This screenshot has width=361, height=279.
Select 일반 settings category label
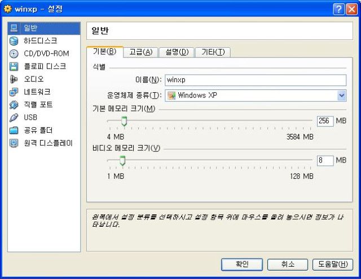[30, 28]
